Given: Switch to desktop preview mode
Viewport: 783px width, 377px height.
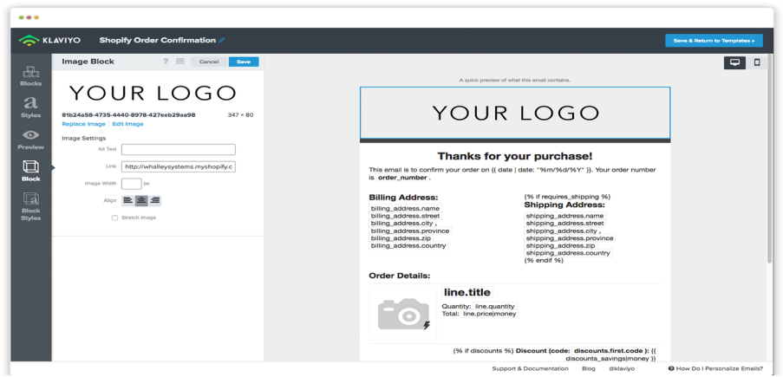Looking at the screenshot, I should coord(734,62).
